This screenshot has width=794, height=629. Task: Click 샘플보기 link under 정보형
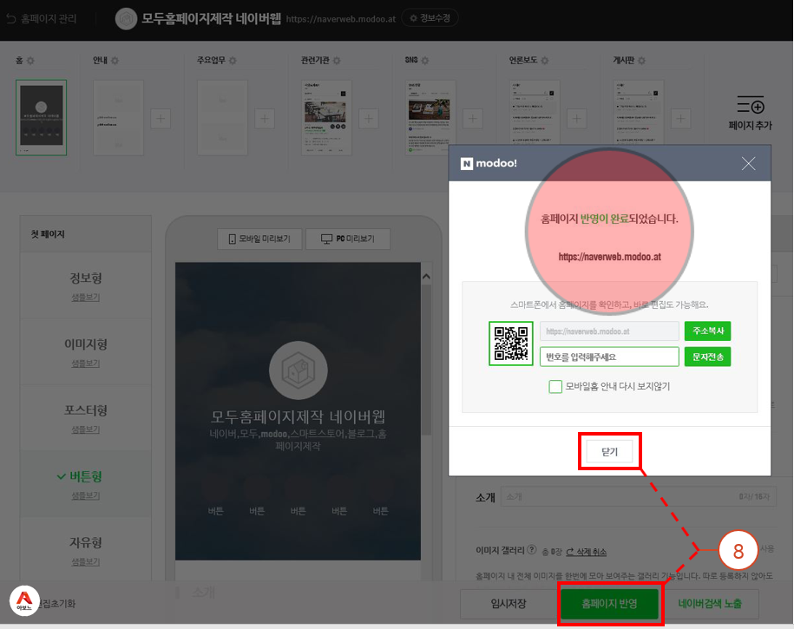pyautogui.click(x=86, y=298)
